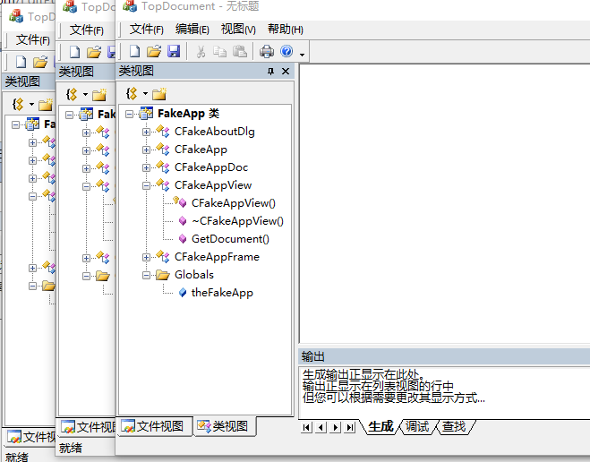Pin the front window's 类视图 panel with the pushpin icon
Image resolution: width=590 pixels, height=462 pixels.
[x=270, y=71]
